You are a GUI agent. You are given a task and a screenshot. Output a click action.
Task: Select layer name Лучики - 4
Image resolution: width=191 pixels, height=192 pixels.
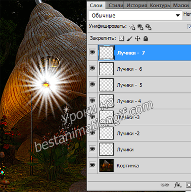click(x=129, y=101)
